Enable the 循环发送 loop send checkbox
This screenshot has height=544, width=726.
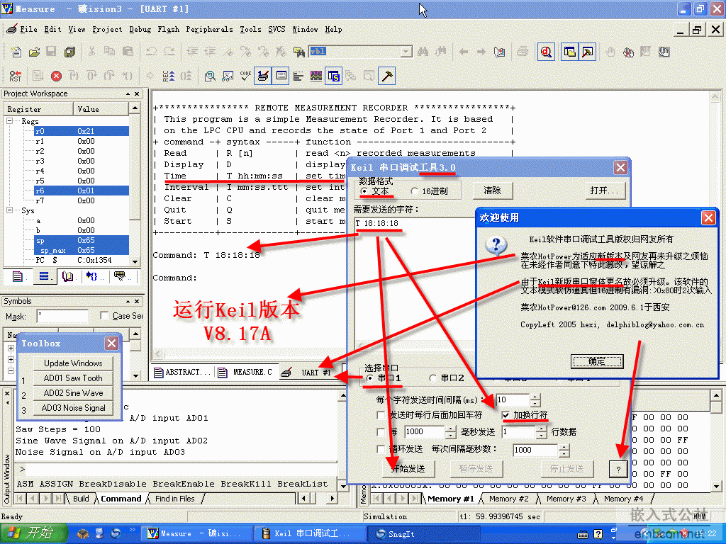click(381, 448)
